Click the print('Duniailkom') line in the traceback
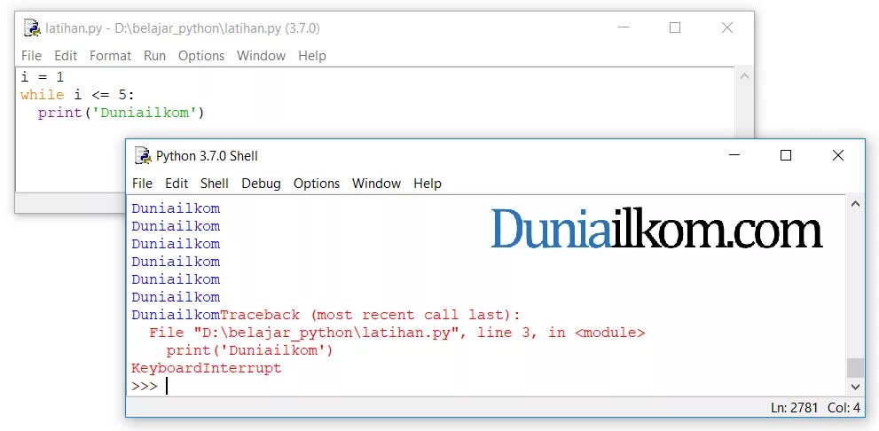Viewport: 879px width, 431px height. click(249, 351)
